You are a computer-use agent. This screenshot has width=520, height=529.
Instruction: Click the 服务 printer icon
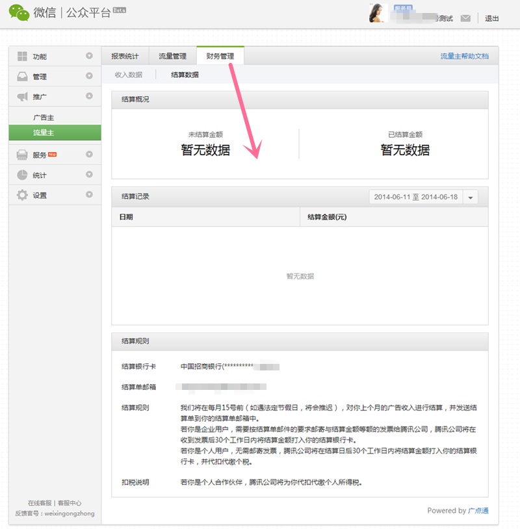pos(22,155)
